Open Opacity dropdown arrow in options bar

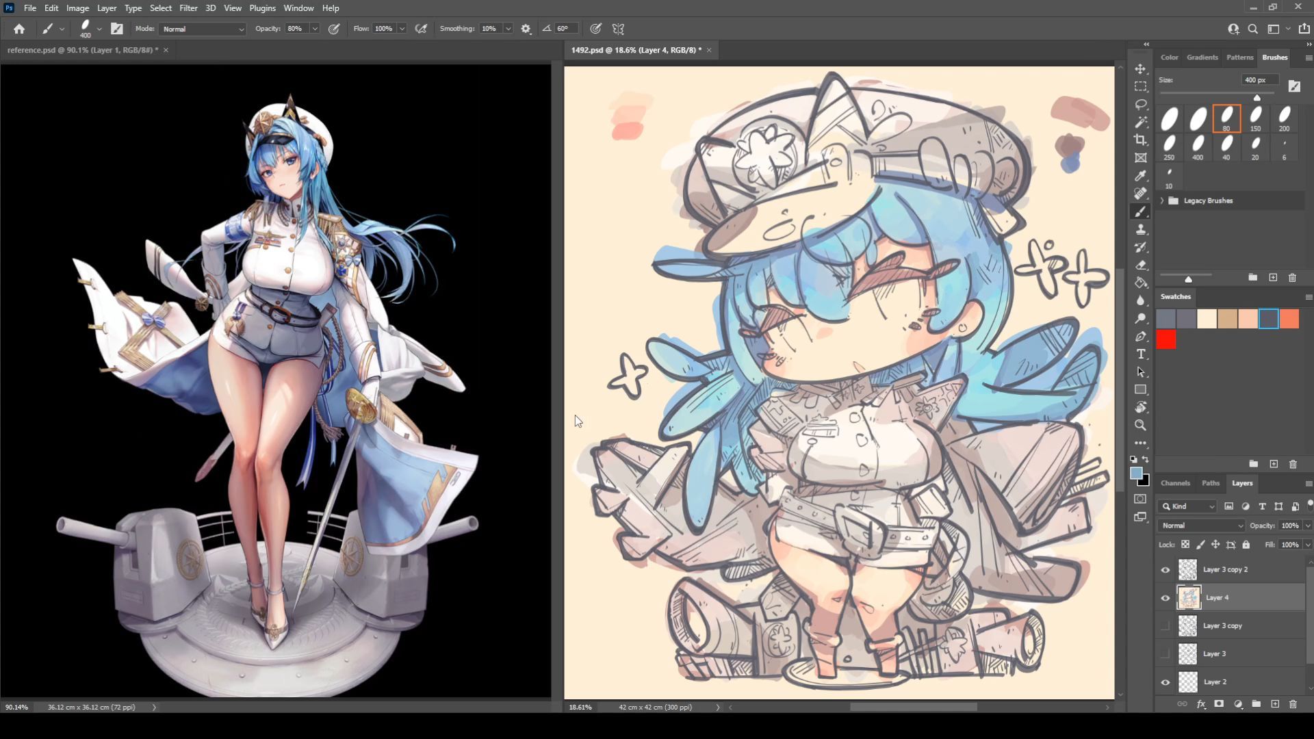coord(315,29)
